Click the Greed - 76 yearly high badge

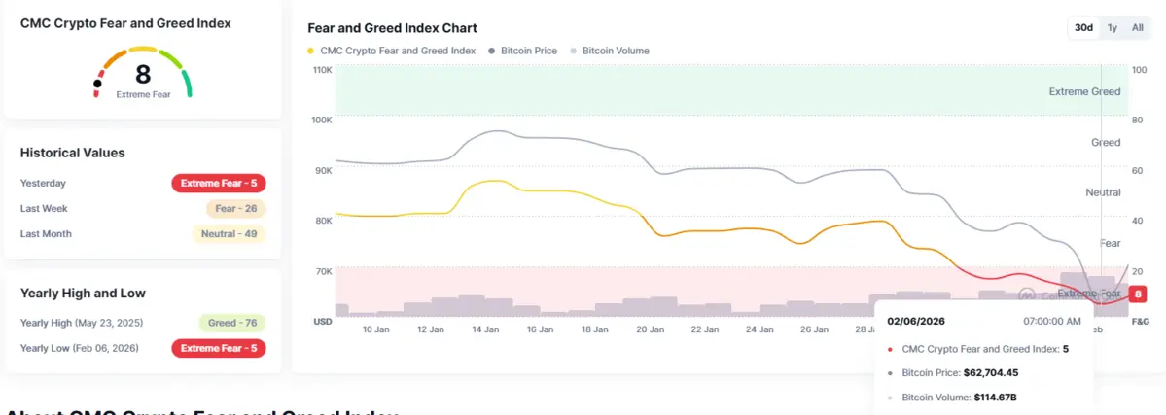point(231,323)
